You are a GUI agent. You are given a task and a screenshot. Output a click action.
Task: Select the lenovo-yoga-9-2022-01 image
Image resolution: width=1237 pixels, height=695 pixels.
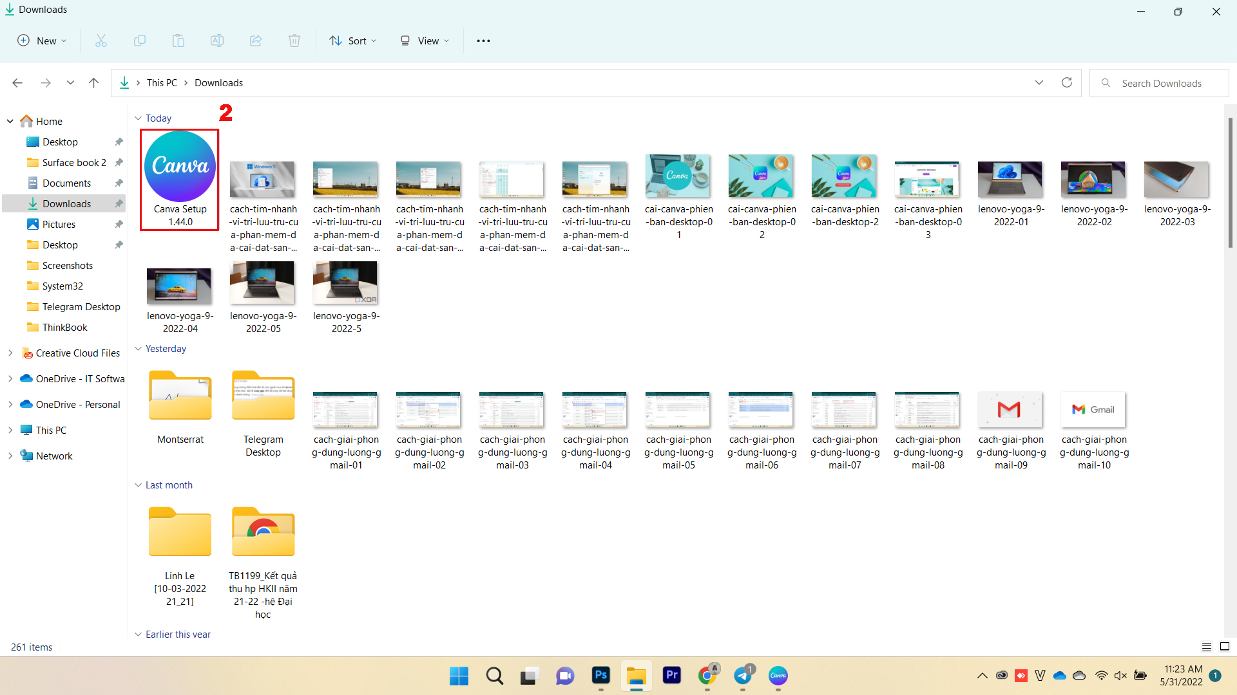pos(1011,192)
